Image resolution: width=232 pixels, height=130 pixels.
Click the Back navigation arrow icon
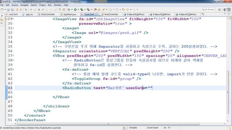tap(128, 10)
